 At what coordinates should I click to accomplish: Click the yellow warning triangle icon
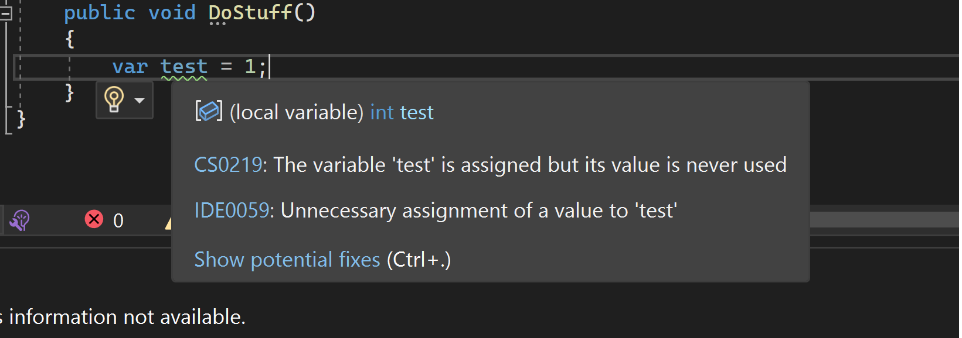(x=168, y=222)
